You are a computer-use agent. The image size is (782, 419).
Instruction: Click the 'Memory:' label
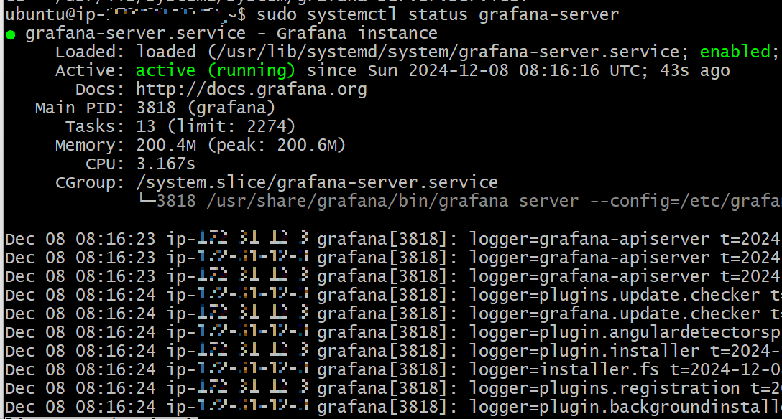[x=91, y=145]
